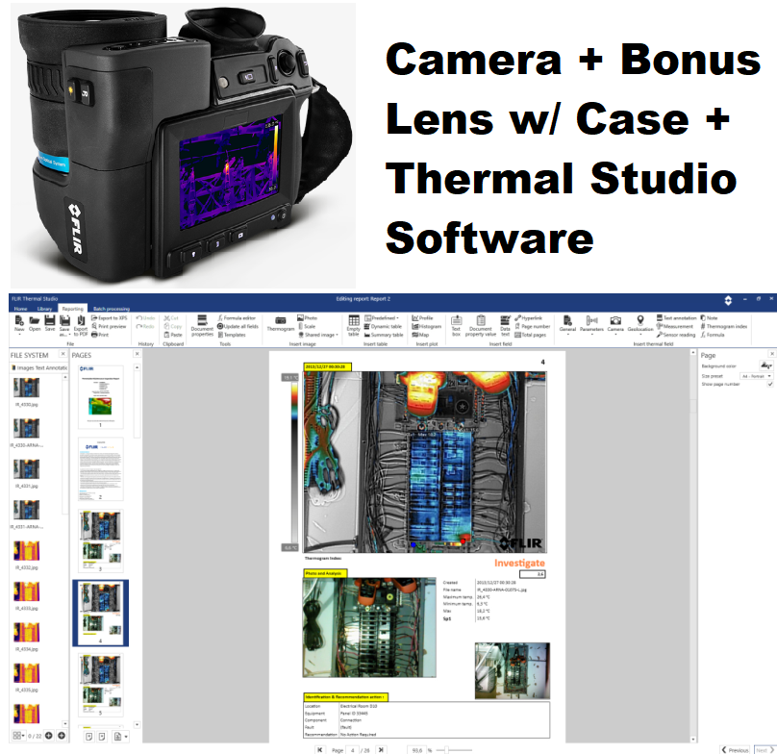Select IR_4332.jpg thermal image
The width and height of the screenshot is (777, 754).
27,555
